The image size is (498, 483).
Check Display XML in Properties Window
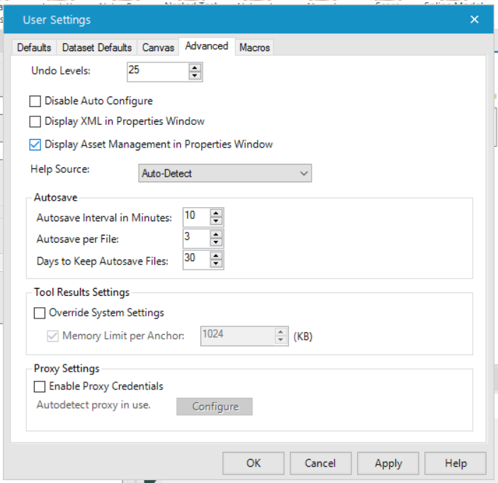click(35, 122)
